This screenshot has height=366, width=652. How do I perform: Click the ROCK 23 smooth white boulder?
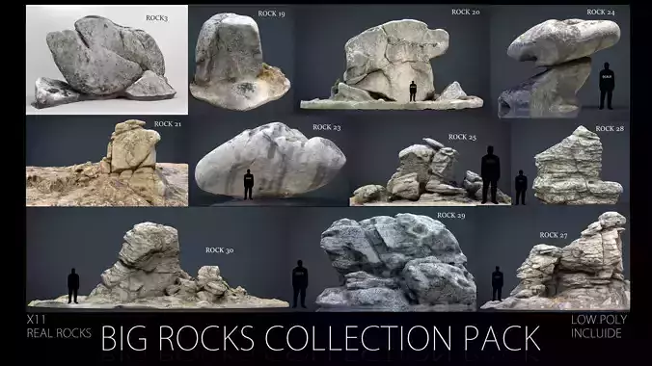pos(270,160)
